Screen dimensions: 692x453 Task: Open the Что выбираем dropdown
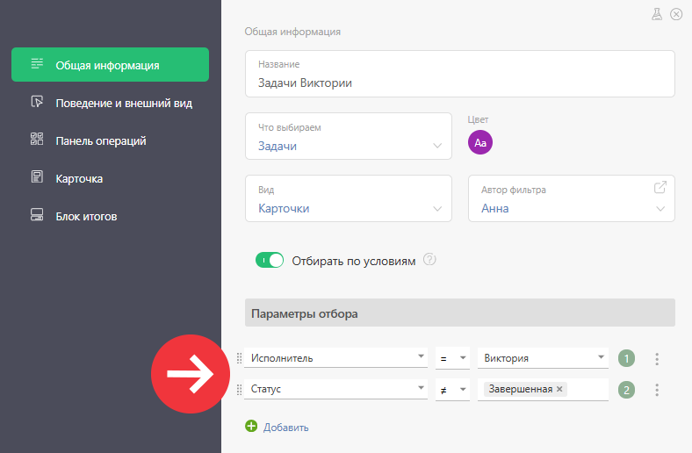coord(349,136)
